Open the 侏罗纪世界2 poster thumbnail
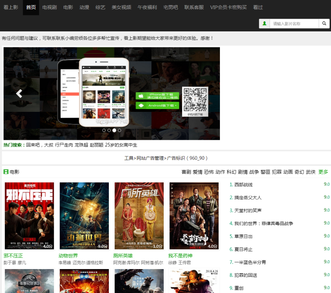This screenshot has width=331, height=293. pyautogui.click(x=29, y=281)
